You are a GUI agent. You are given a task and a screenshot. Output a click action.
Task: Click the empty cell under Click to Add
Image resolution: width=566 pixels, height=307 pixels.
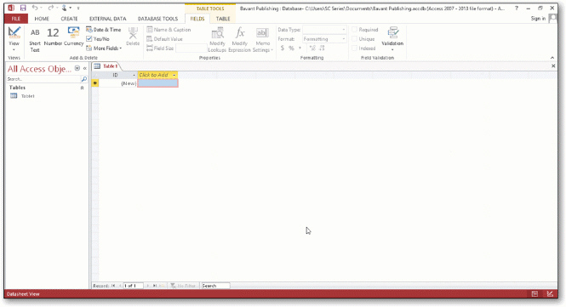pos(157,83)
